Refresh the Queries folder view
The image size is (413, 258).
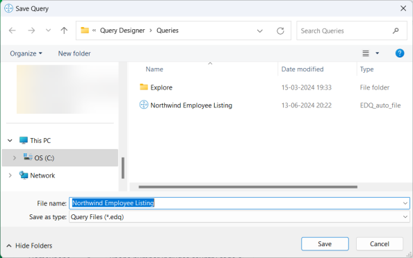(280, 31)
